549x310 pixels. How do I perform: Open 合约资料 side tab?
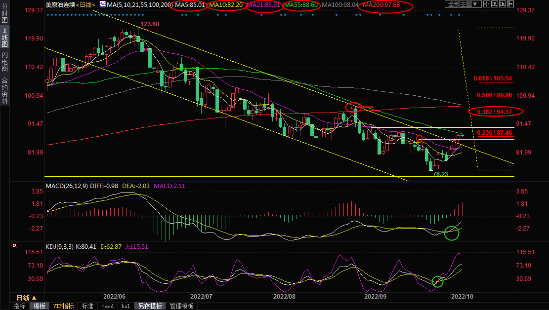(x=4, y=91)
